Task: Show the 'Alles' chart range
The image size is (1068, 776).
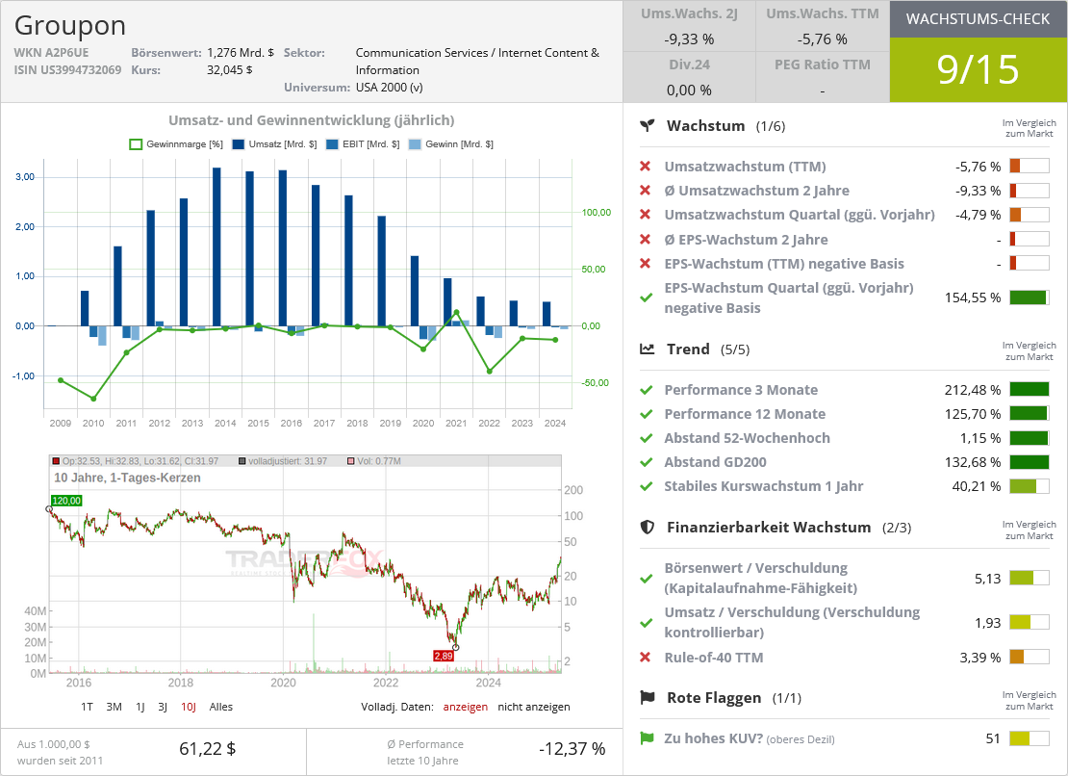Action: [220, 707]
